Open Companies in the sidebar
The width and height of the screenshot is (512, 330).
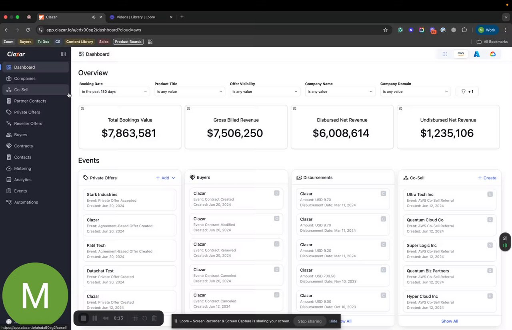[x=36, y=78]
